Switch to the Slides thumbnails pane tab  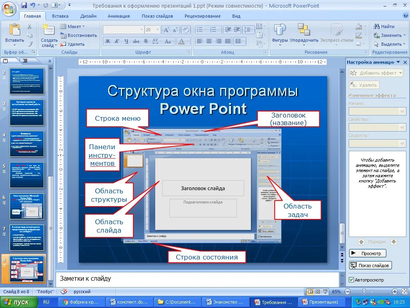[5, 61]
